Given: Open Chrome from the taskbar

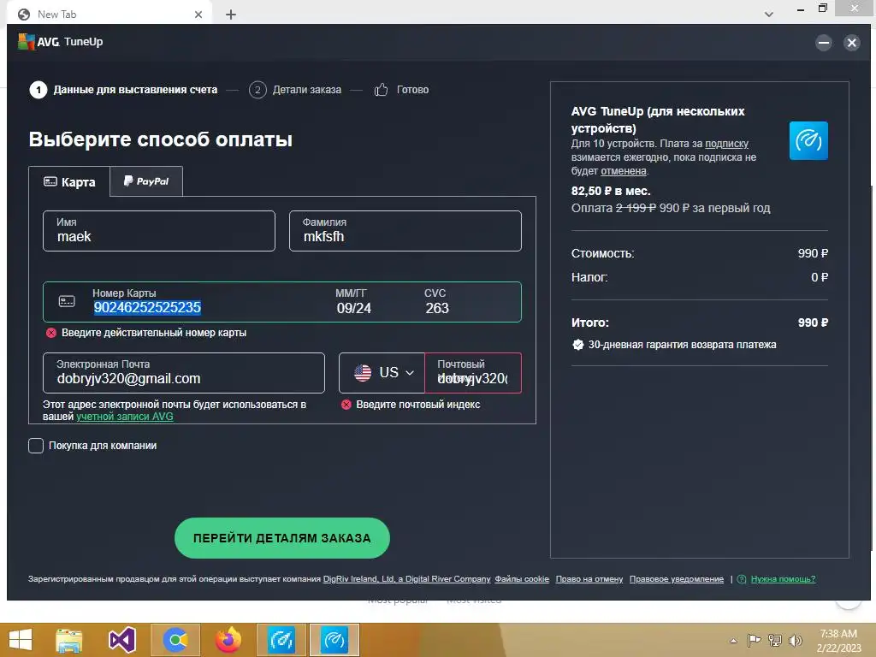Looking at the screenshot, I should point(175,640).
